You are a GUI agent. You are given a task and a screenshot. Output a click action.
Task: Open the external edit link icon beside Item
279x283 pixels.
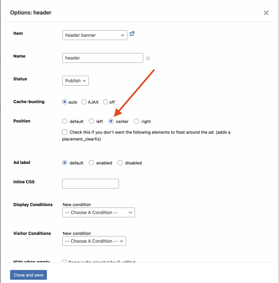point(132,34)
